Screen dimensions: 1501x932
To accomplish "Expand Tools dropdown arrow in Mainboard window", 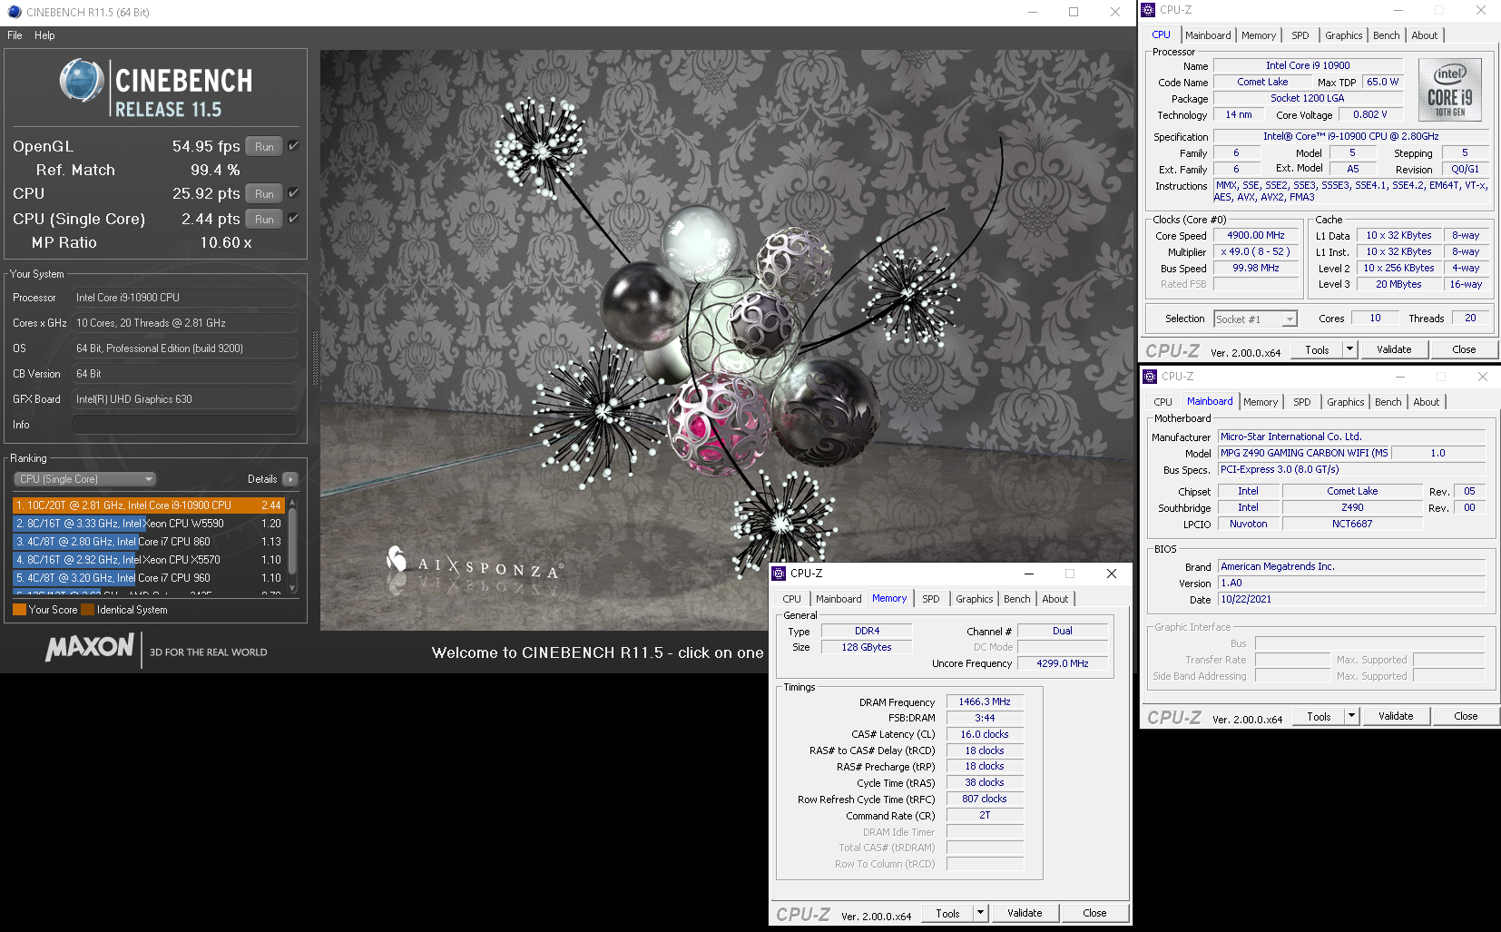I will point(1351,716).
